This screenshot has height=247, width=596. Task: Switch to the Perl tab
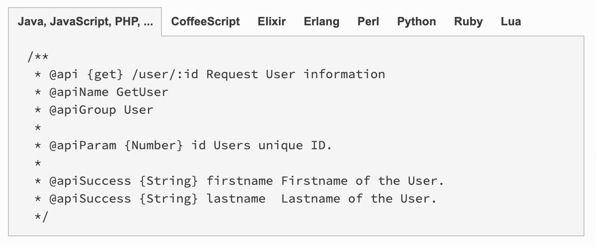coord(368,22)
